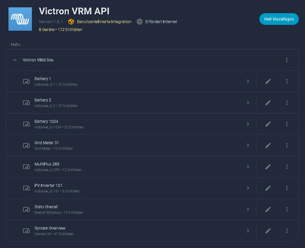The image size is (305, 248).
Task: Edit the PV Inverter 101 entry
Action: 268,188
